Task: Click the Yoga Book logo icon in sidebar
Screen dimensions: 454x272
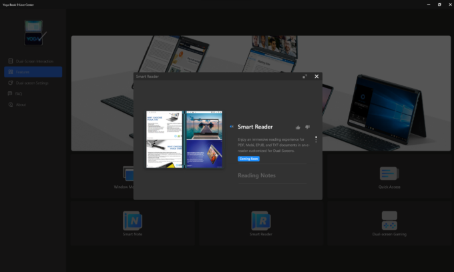Action: tap(34, 33)
